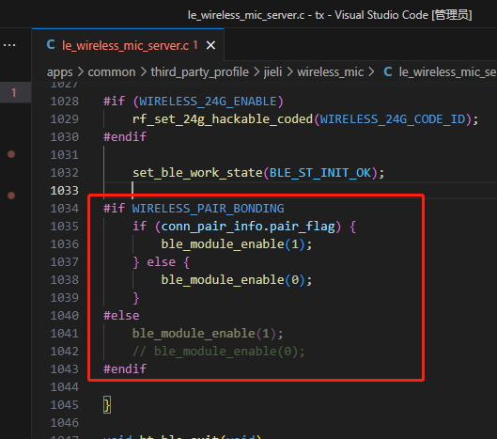Select 'apps' in the breadcrumb

(x=59, y=72)
